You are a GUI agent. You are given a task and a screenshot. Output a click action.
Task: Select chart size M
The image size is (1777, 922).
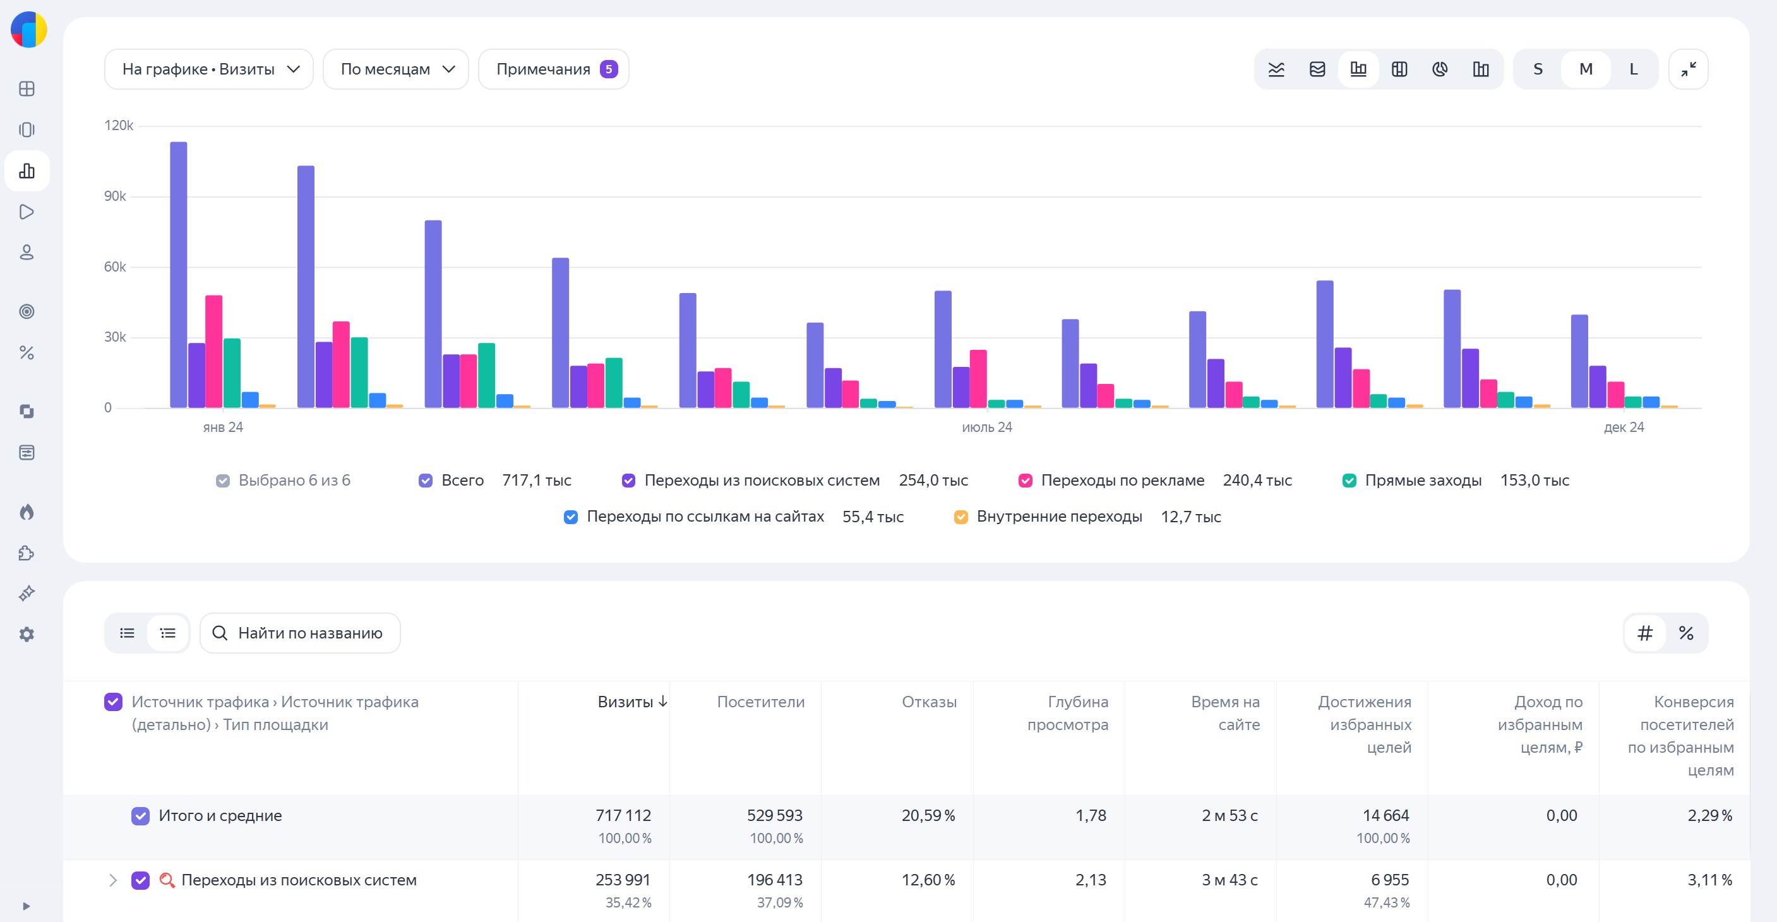coord(1585,69)
